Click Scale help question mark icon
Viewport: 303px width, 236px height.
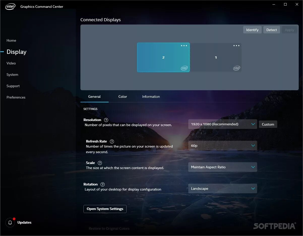[100, 163]
